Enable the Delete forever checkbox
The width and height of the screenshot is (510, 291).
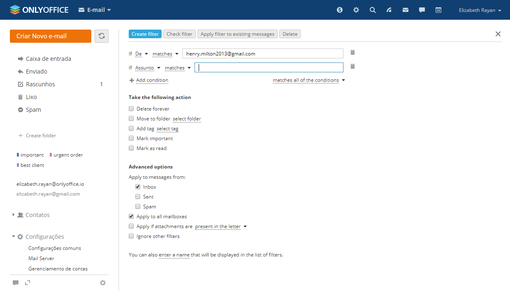pos(131,109)
